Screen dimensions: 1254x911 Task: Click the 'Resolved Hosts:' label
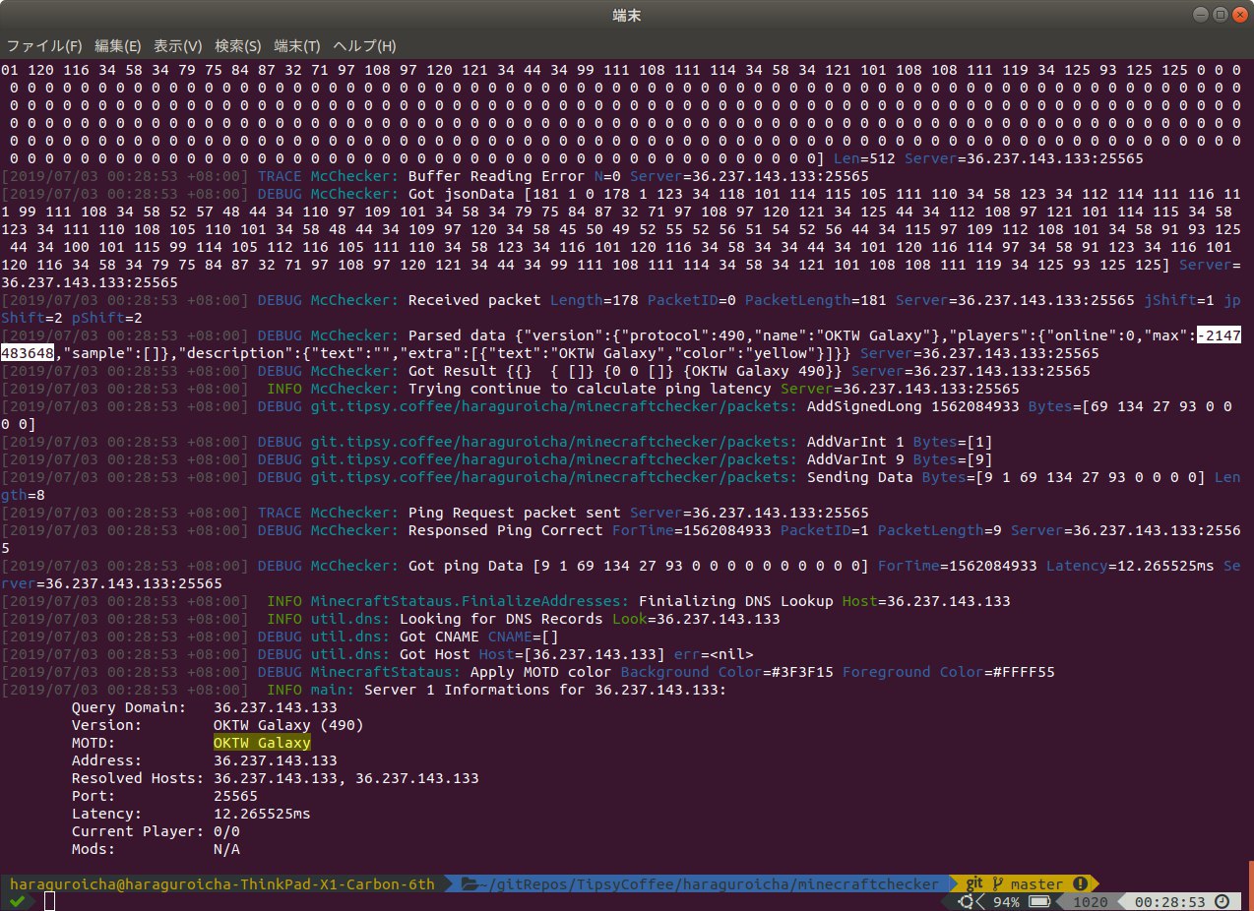point(138,778)
